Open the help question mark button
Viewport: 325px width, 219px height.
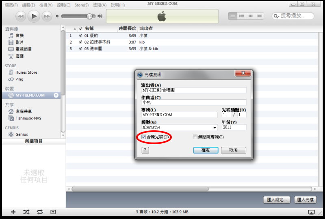[x=145, y=150]
